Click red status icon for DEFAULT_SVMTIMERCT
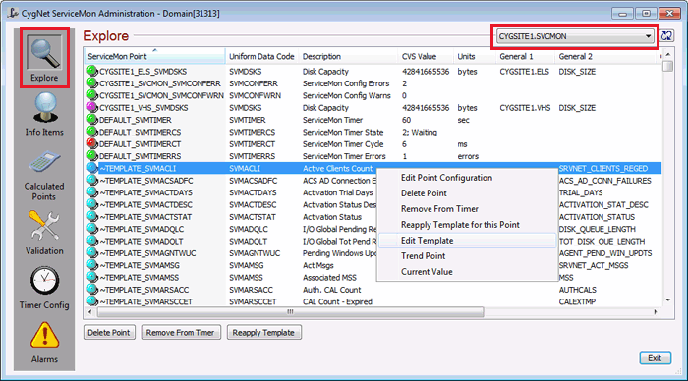Viewport: 688px width, 381px height. coord(91,143)
